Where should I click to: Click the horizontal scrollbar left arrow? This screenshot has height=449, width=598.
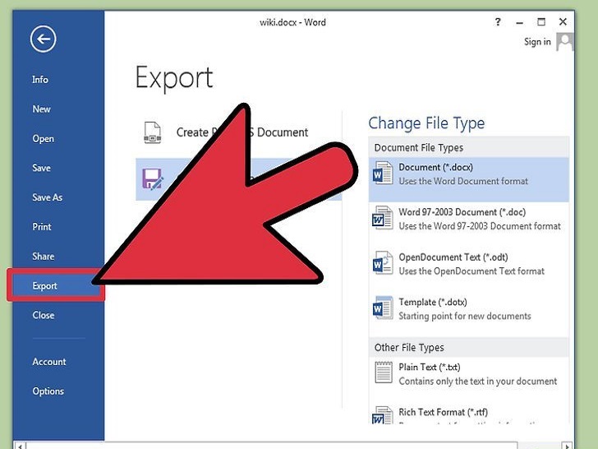pos(21,446)
